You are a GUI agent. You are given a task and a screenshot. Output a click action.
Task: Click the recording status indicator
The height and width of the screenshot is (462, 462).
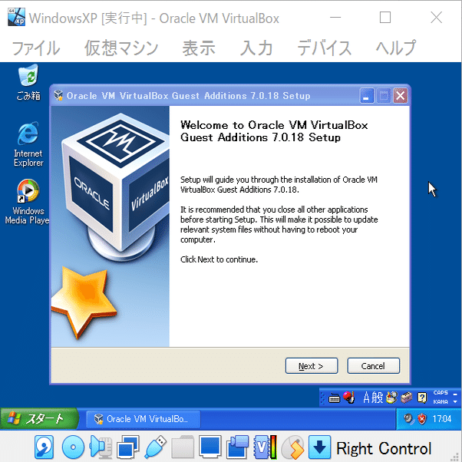tap(237, 447)
